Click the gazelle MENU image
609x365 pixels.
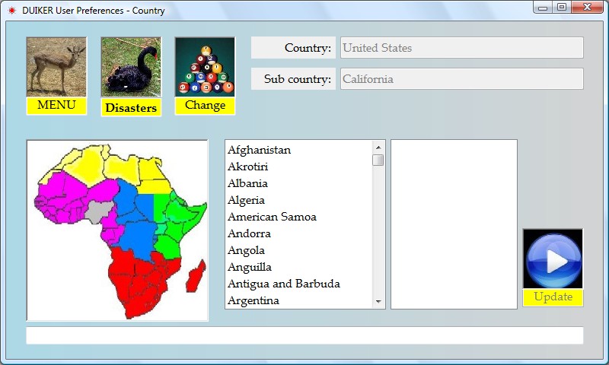56,67
